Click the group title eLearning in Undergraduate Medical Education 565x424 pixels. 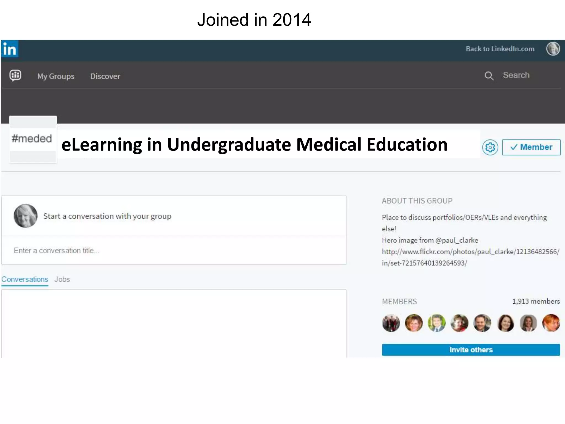point(254,144)
